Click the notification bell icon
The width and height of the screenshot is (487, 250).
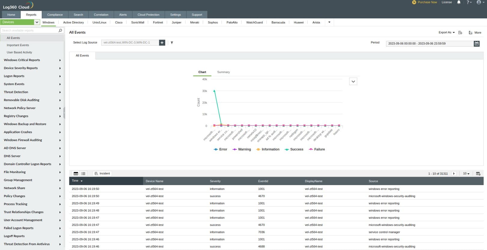pyautogui.click(x=459, y=2)
